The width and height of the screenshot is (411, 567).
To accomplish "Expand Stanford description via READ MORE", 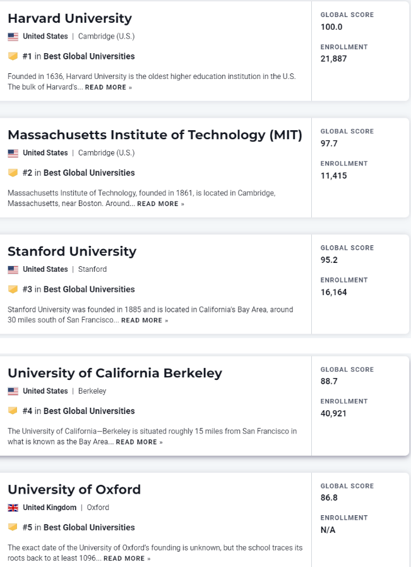I will coord(145,320).
